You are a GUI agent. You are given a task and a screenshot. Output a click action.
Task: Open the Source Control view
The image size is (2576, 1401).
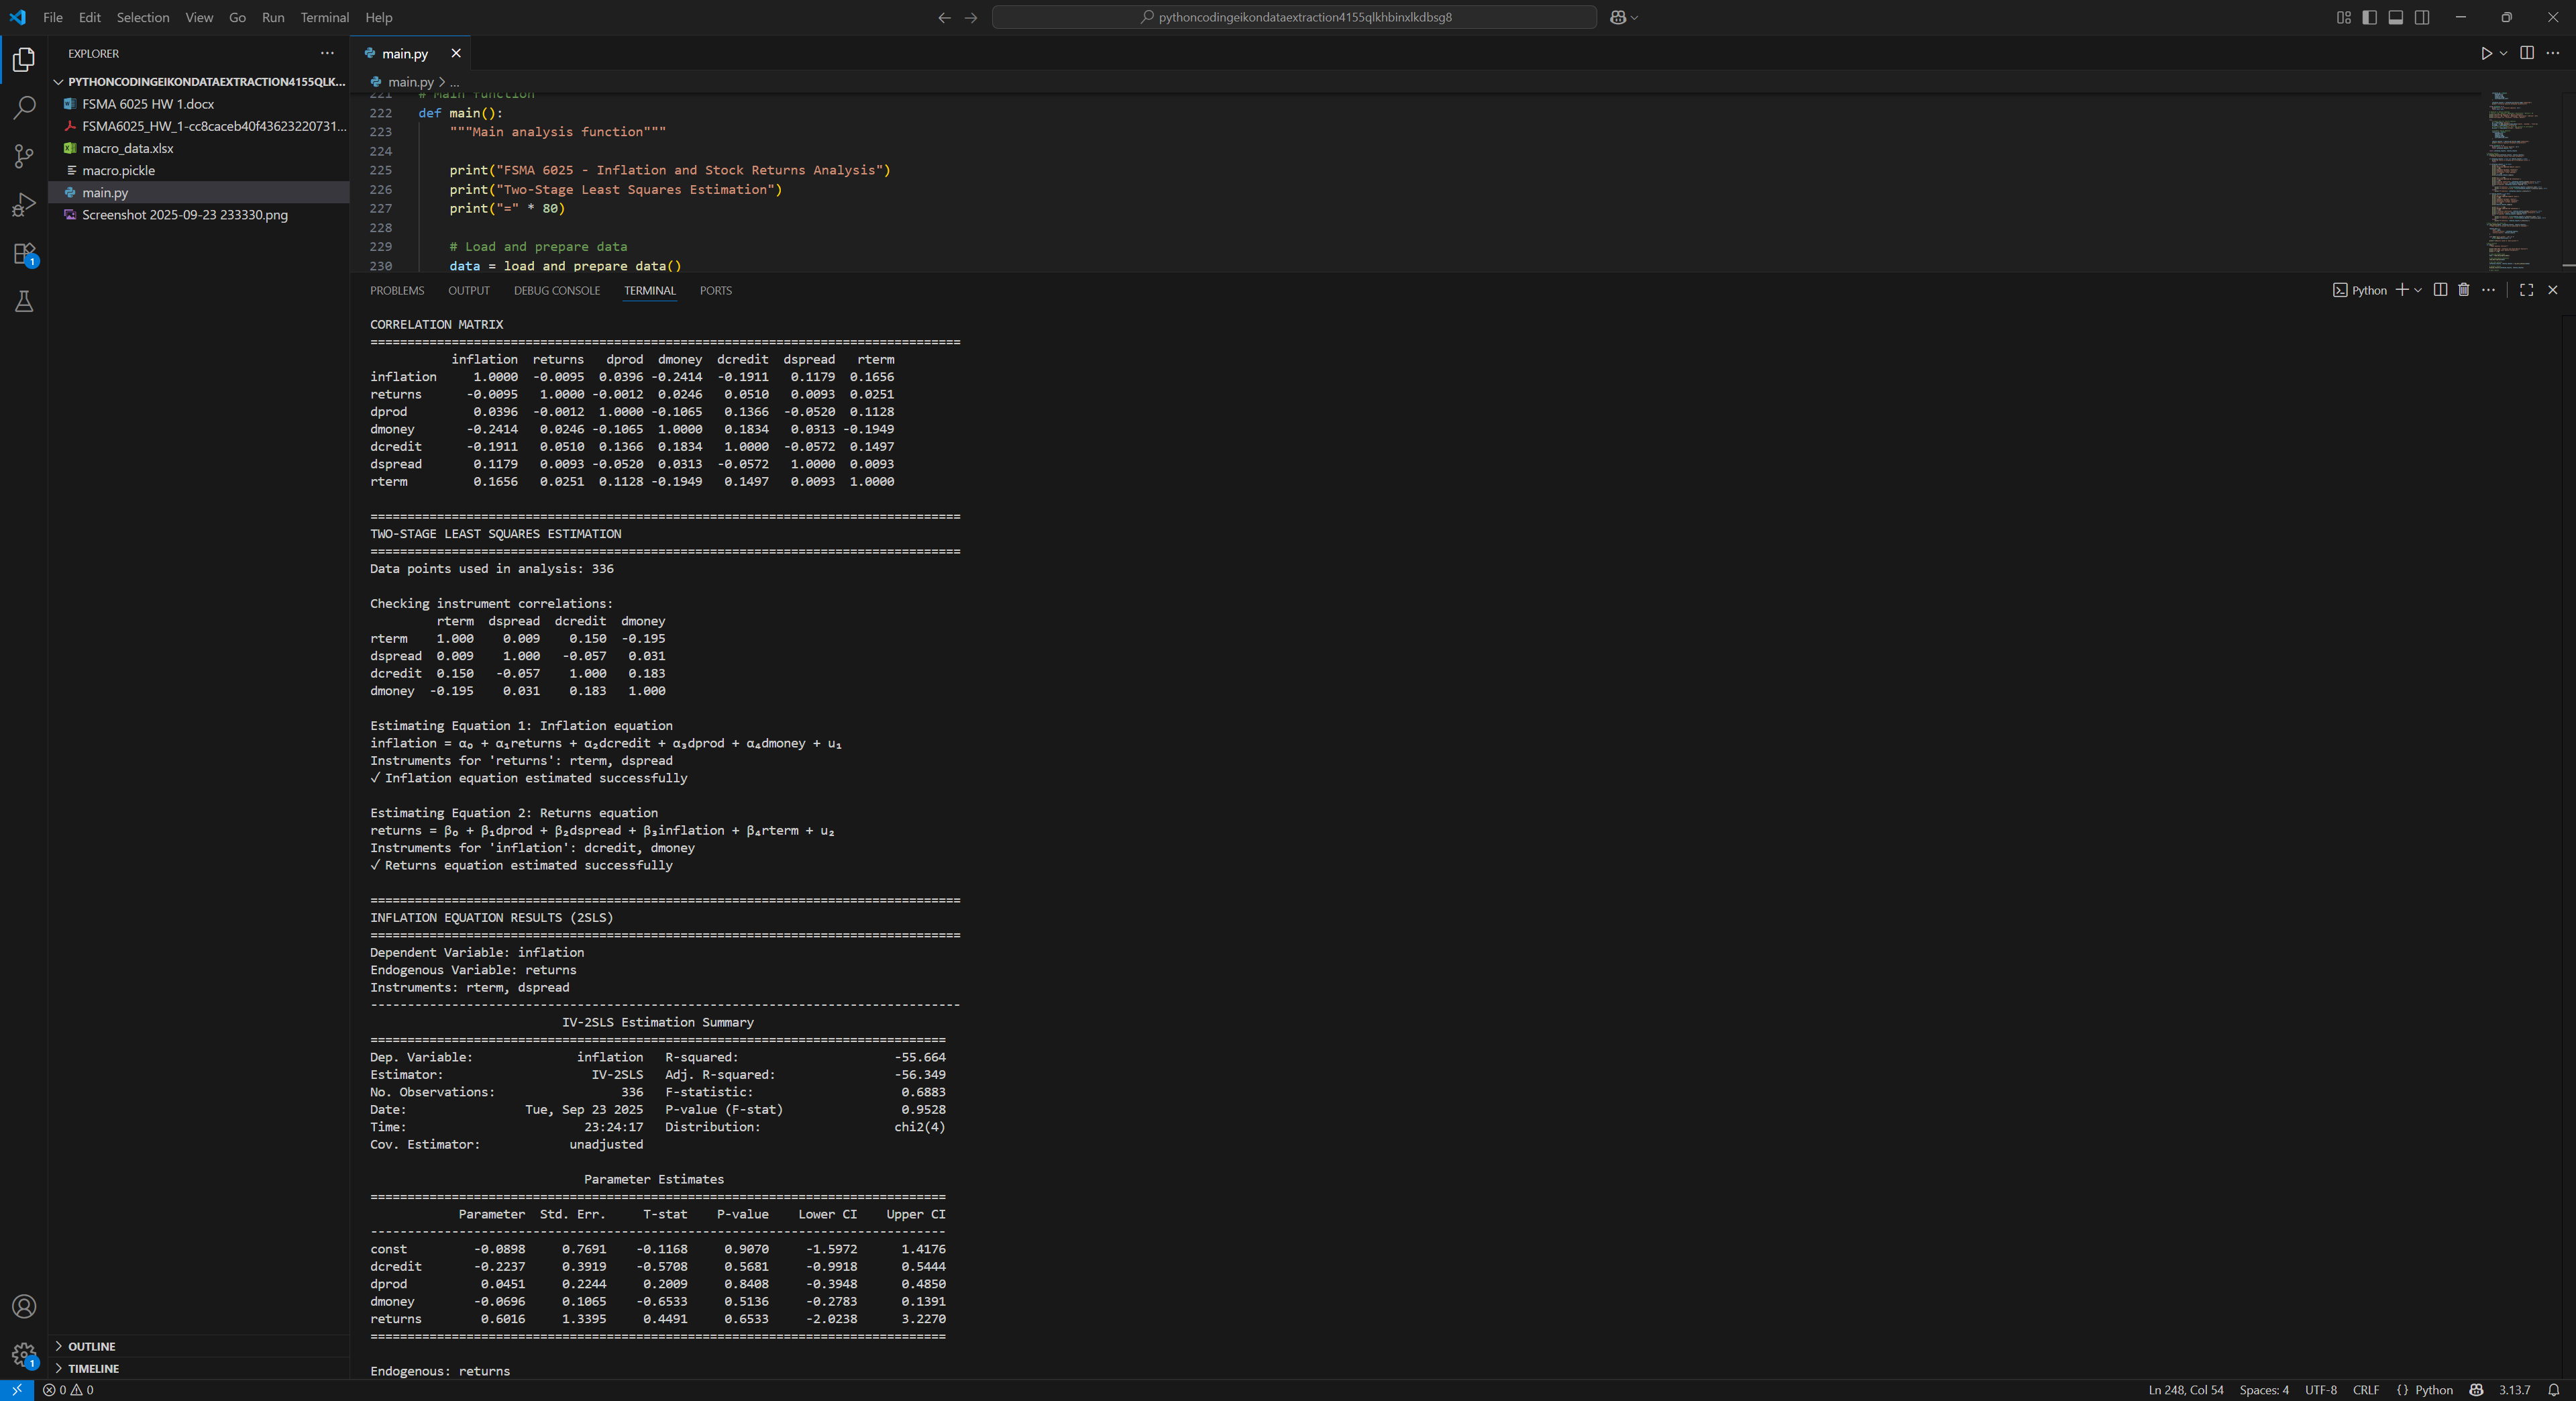(x=24, y=156)
